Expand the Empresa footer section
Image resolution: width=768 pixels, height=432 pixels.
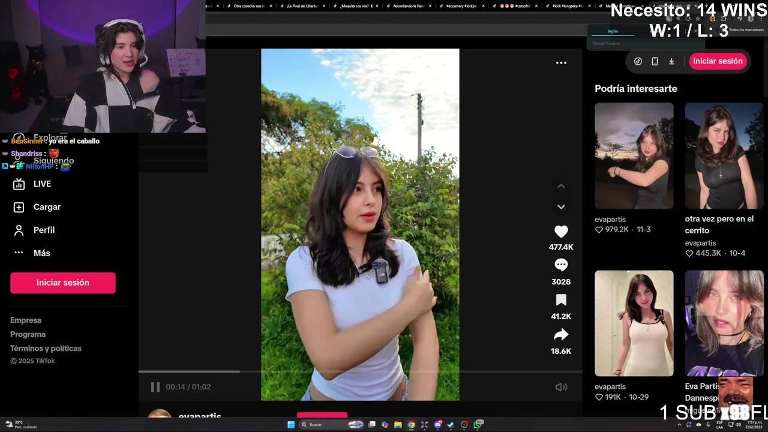26,320
